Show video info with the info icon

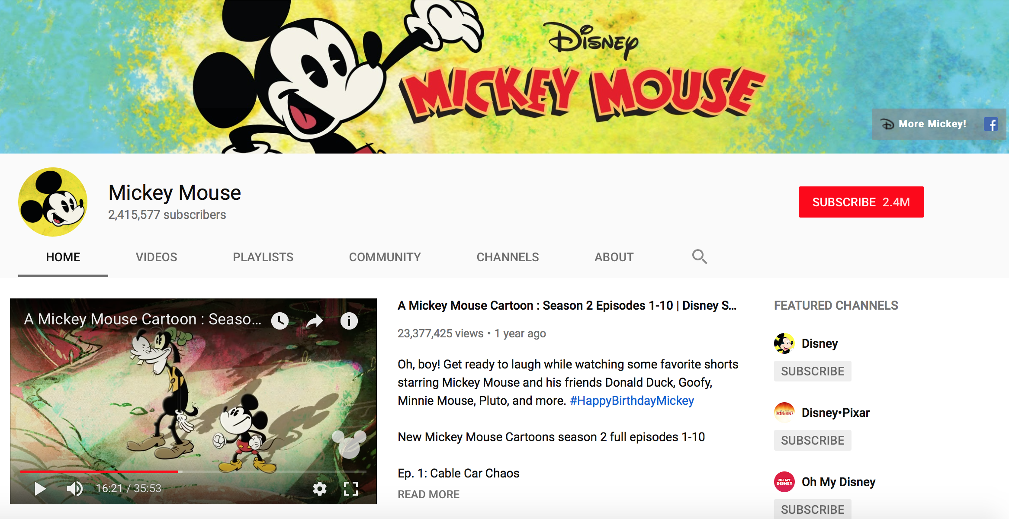pos(349,321)
